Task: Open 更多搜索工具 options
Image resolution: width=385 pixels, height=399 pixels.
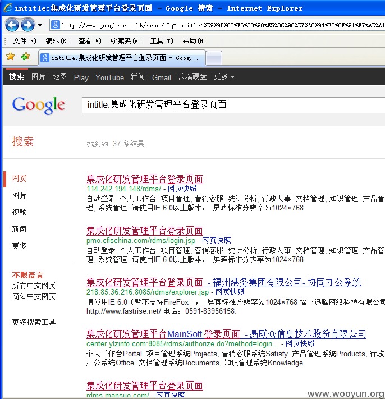Action: coord(34,323)
